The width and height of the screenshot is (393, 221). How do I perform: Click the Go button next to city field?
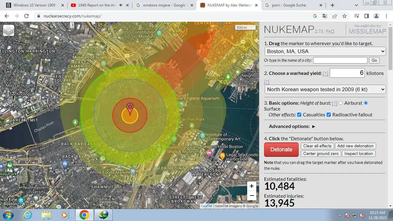(x=374, y=60)
